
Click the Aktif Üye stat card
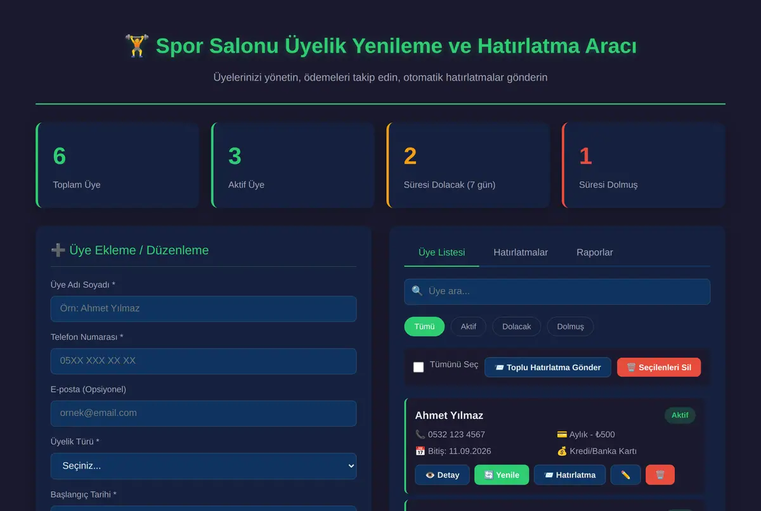pos(293,165)
